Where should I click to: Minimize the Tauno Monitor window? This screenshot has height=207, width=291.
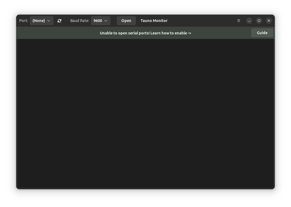tap(249, 21)
